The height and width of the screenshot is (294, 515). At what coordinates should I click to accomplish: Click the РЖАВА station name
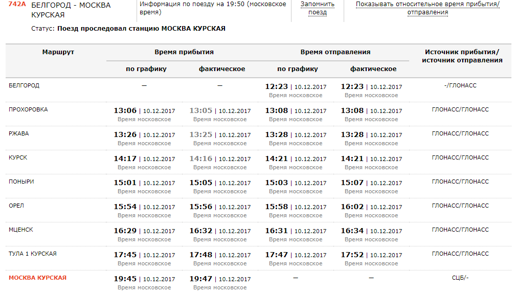click(19, 133)
